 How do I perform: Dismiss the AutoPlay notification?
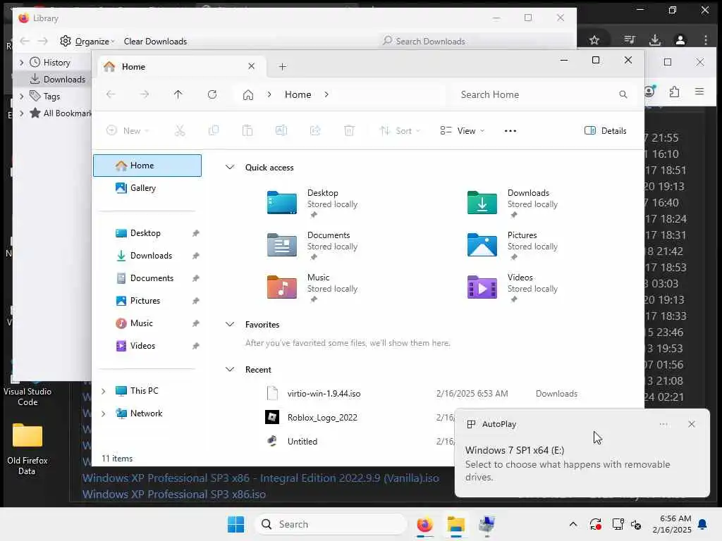[x=691, y=424]
